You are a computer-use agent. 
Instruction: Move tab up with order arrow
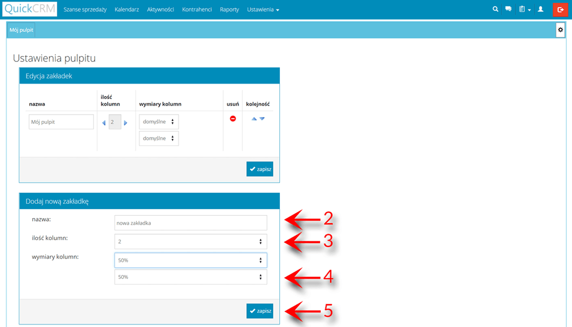point(254,119)
